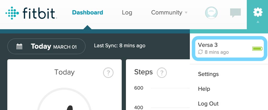
Task: Switch to the Dashboard tab
Action: 87,13
